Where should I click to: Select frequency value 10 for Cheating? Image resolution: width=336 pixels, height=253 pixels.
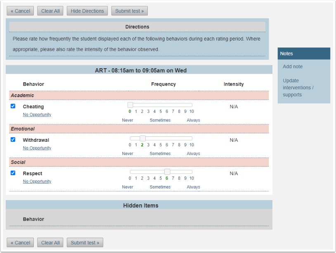[192, 111]
